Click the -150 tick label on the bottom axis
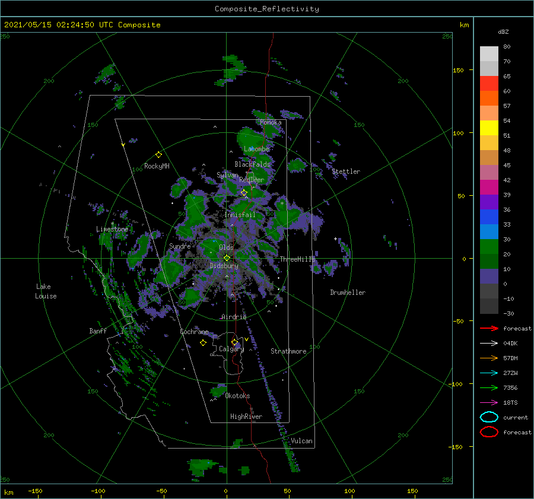534x499 pixels. [35, 491]
